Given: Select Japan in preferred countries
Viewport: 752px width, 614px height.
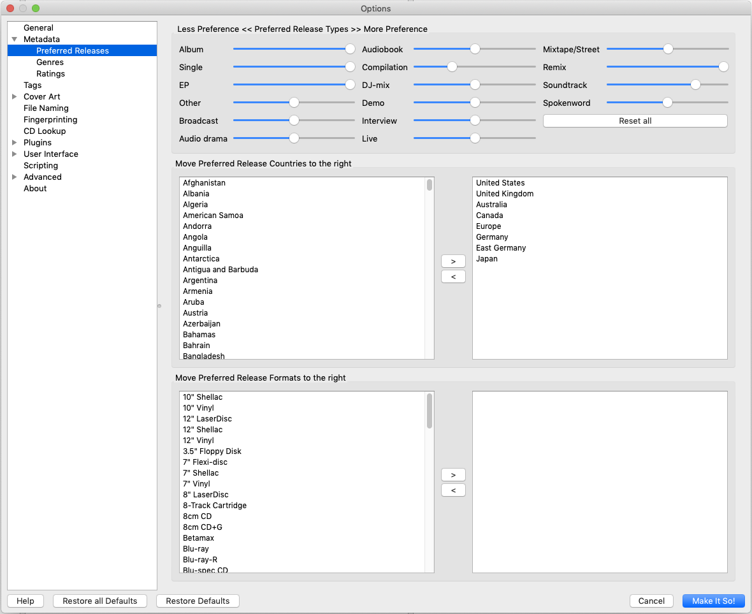Looking at the screenshot, I should click(x=487, y=259).
